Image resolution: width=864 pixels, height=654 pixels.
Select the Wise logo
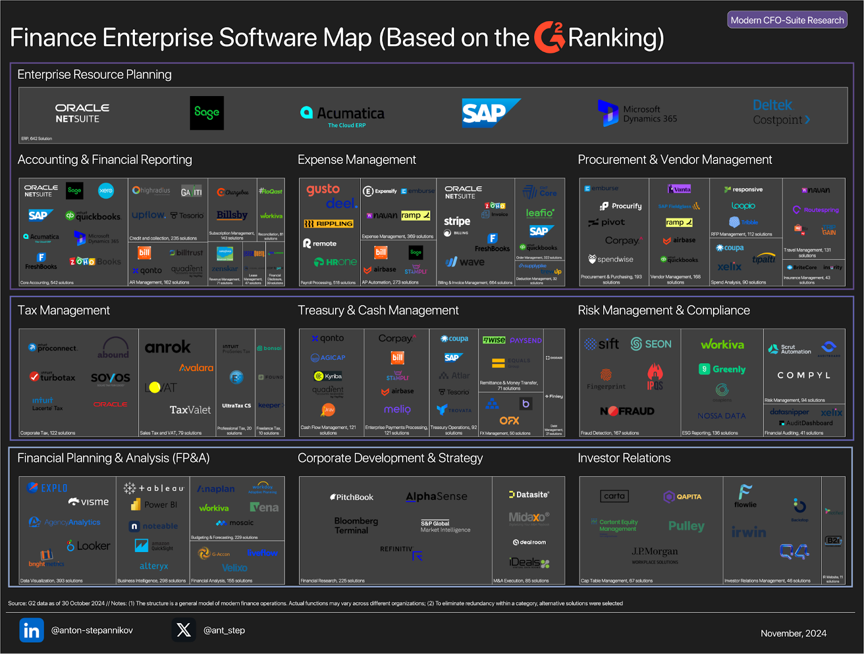coord(494,340)
